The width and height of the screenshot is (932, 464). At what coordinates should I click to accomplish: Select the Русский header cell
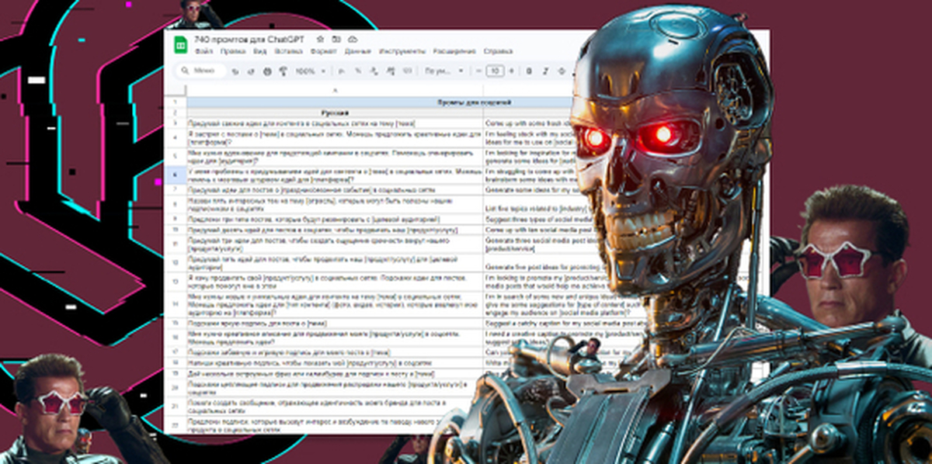334,113
